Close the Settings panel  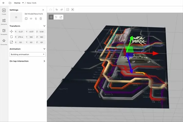(x=43, y=10)
